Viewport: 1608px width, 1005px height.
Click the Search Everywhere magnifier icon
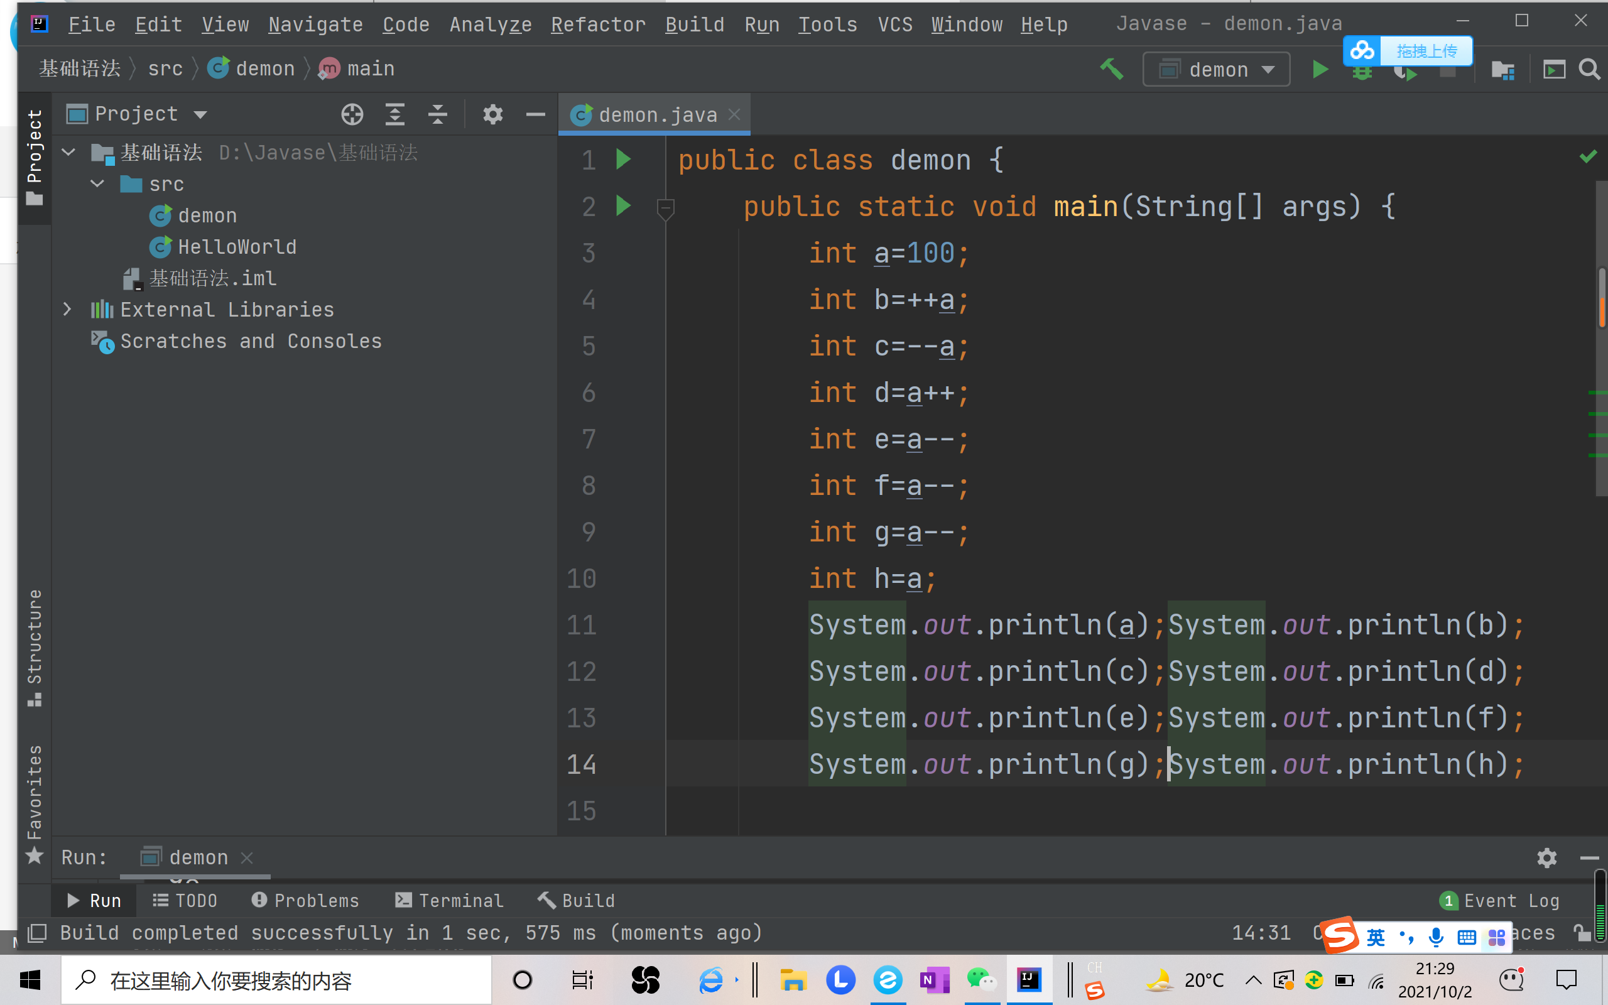tap(1589, 69)
